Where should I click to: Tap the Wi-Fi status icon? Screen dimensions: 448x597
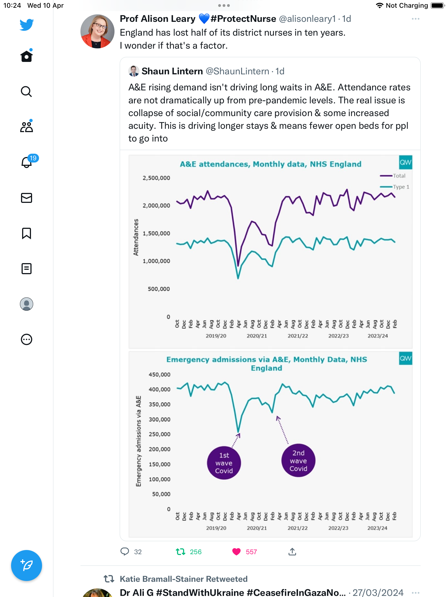point(380,6)
